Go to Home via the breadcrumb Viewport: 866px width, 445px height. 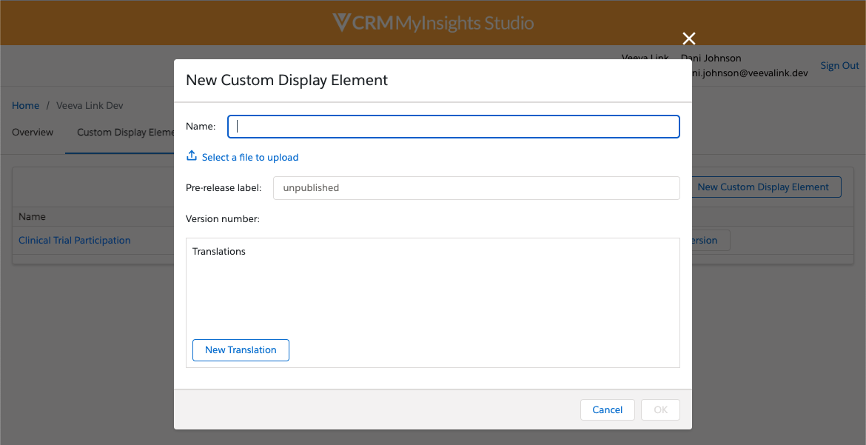[25, 106]
